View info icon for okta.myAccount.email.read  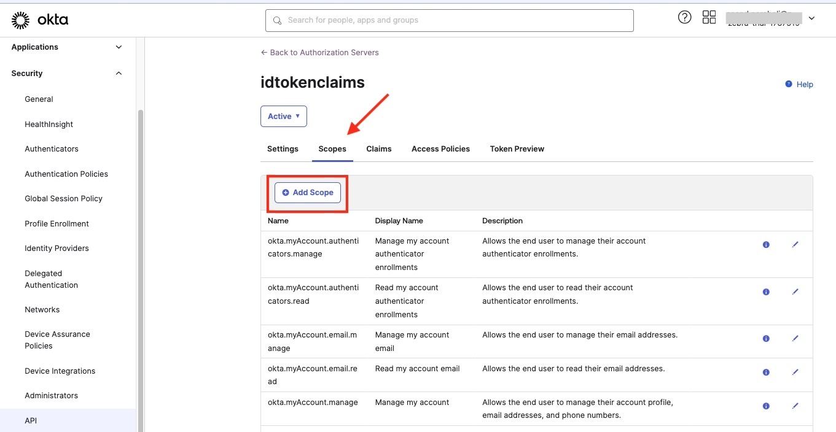coord(766,372)
